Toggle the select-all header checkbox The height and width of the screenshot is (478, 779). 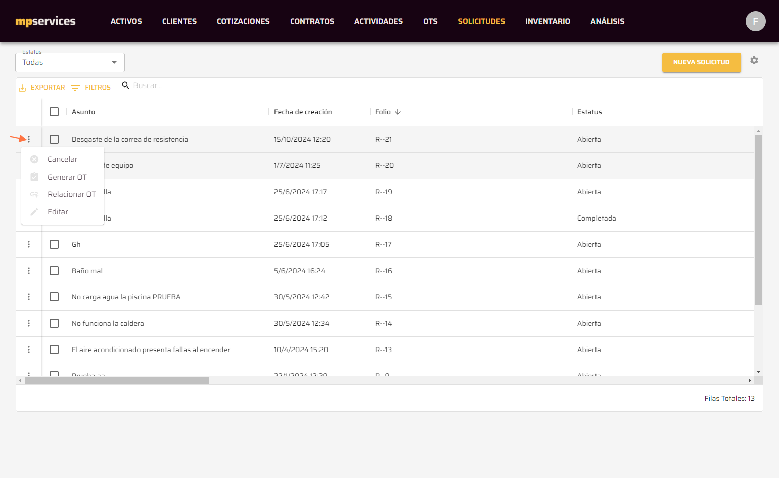click(54, 112)
